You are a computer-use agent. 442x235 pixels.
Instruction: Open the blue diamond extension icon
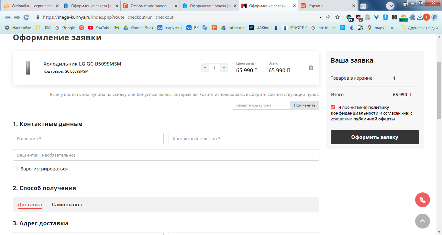[376, 17]
